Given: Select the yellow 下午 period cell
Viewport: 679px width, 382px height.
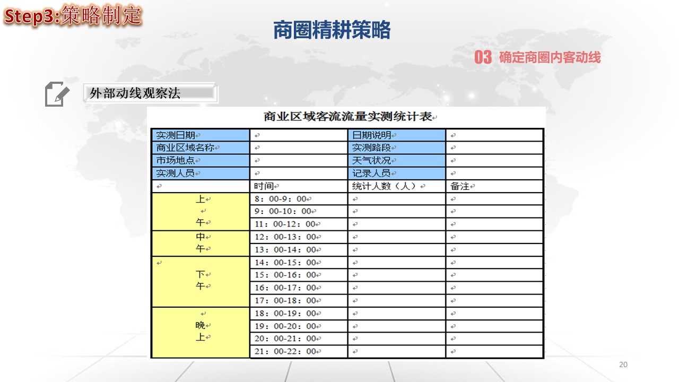Looking at the screenshot, I should pyautogui.click(x=200, y=281).
